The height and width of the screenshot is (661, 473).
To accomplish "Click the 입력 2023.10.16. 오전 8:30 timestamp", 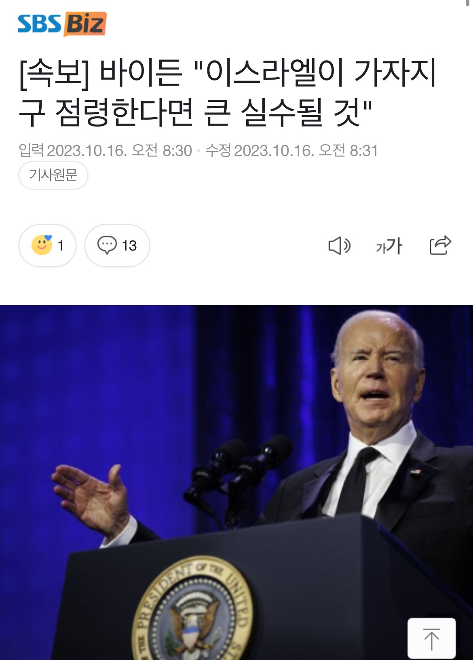I will pyautogui.click(x=105, y=151).
